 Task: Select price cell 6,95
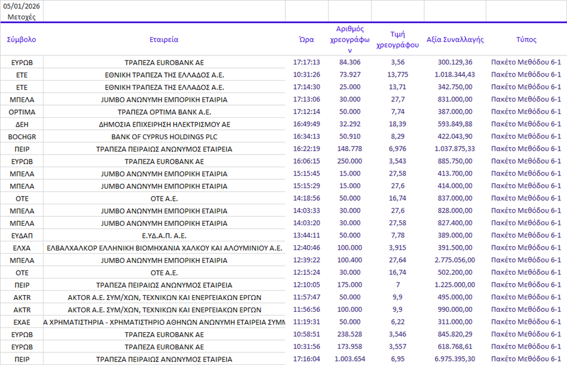(x=397, y=359)
